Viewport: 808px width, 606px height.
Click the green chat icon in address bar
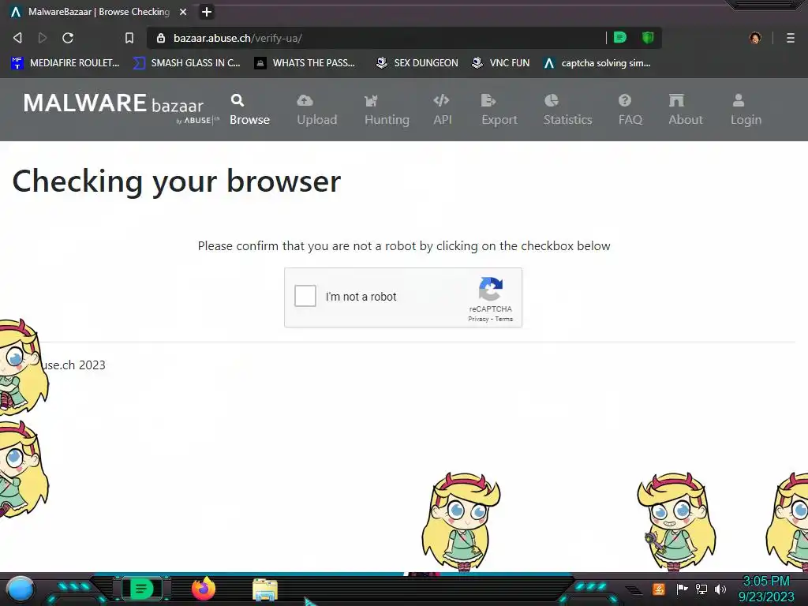tap(620, 38)
